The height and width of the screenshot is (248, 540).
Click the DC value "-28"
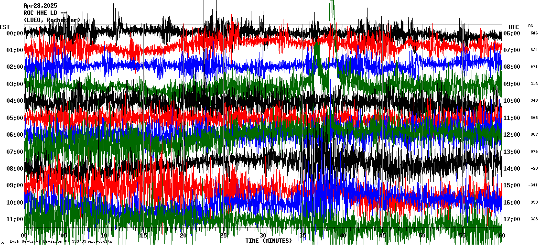click(534, 168)
